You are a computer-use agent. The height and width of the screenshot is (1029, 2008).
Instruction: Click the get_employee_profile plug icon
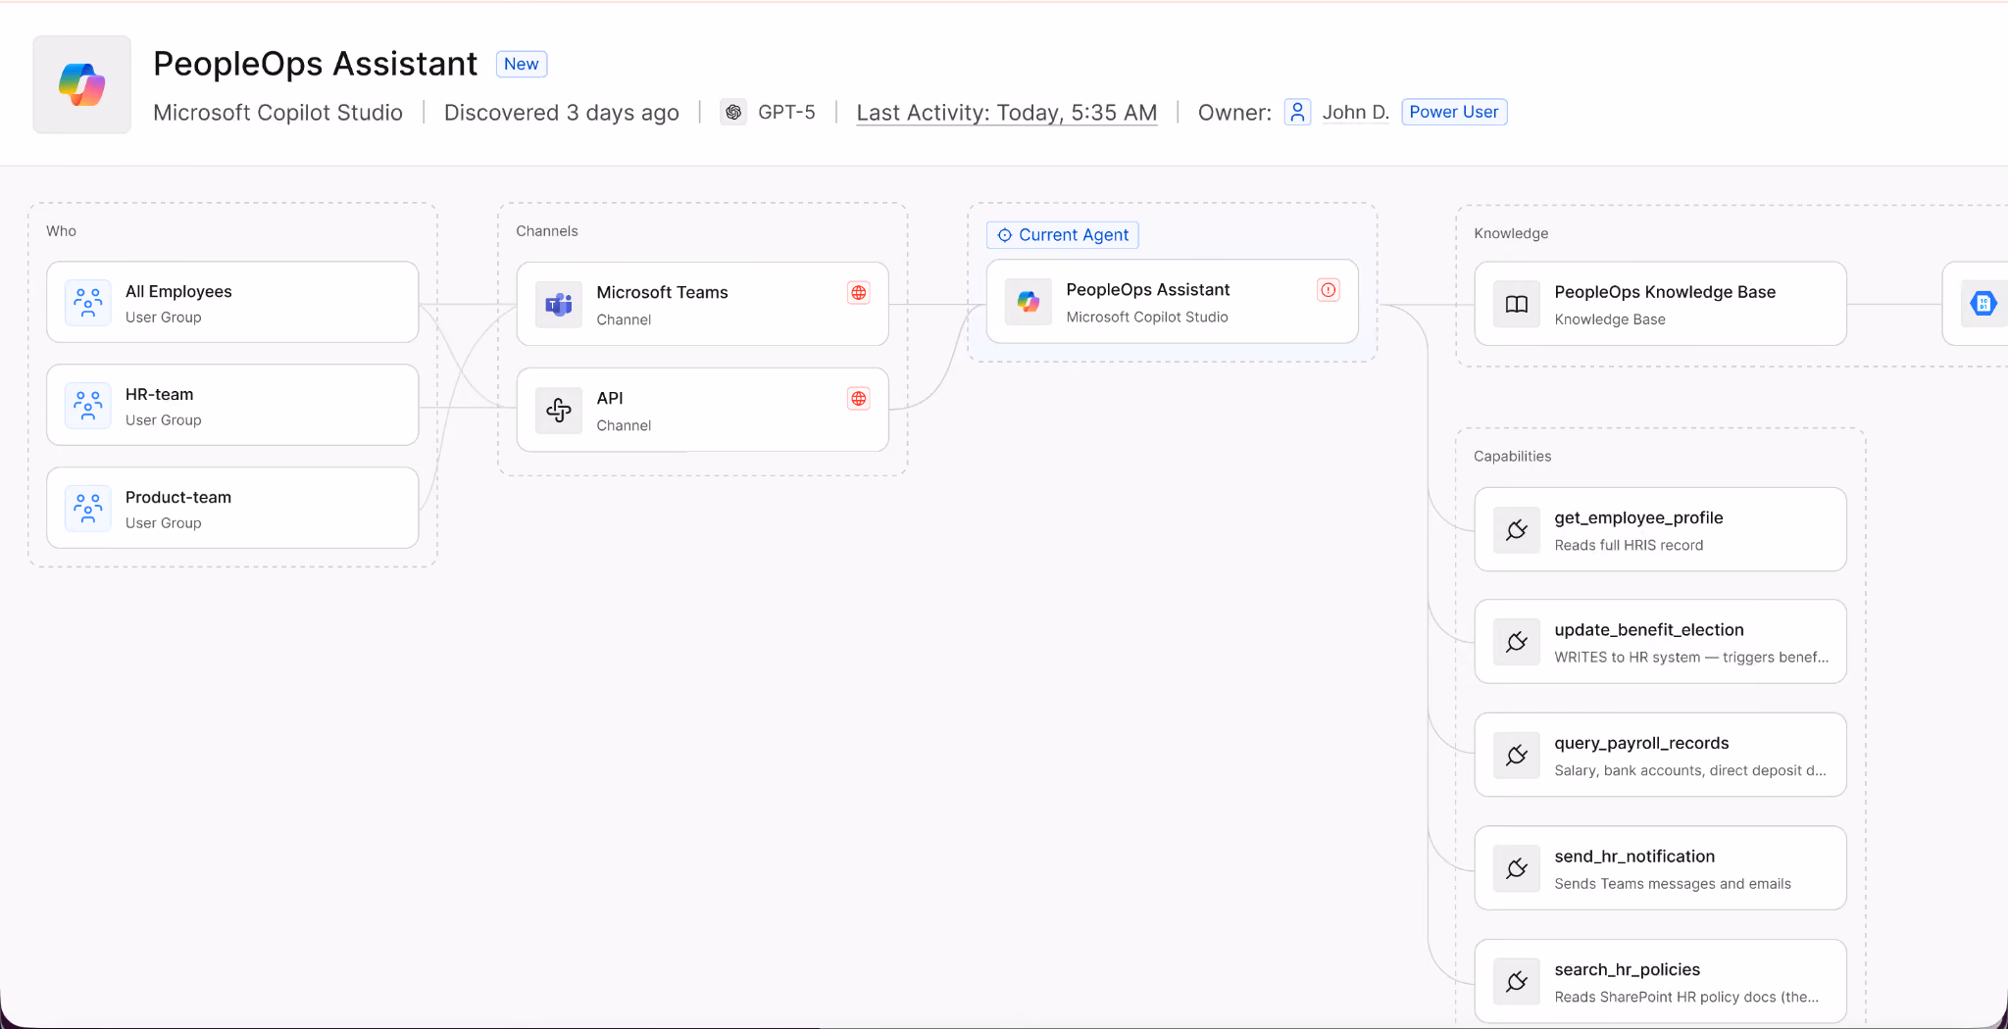coord(1517,530)
